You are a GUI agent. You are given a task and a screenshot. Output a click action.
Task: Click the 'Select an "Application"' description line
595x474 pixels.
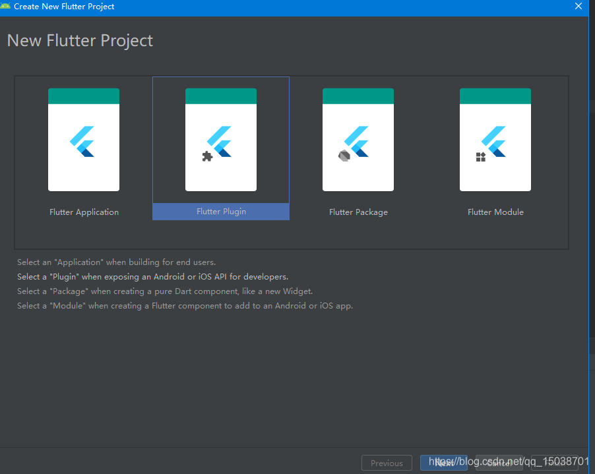(x=116, y=262)
